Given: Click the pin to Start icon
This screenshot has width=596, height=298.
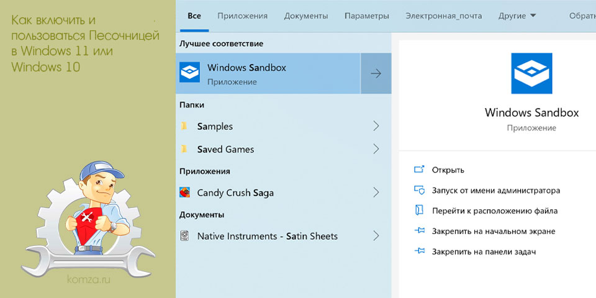Looking at the screenshot, I should click(x=419, y=231).
